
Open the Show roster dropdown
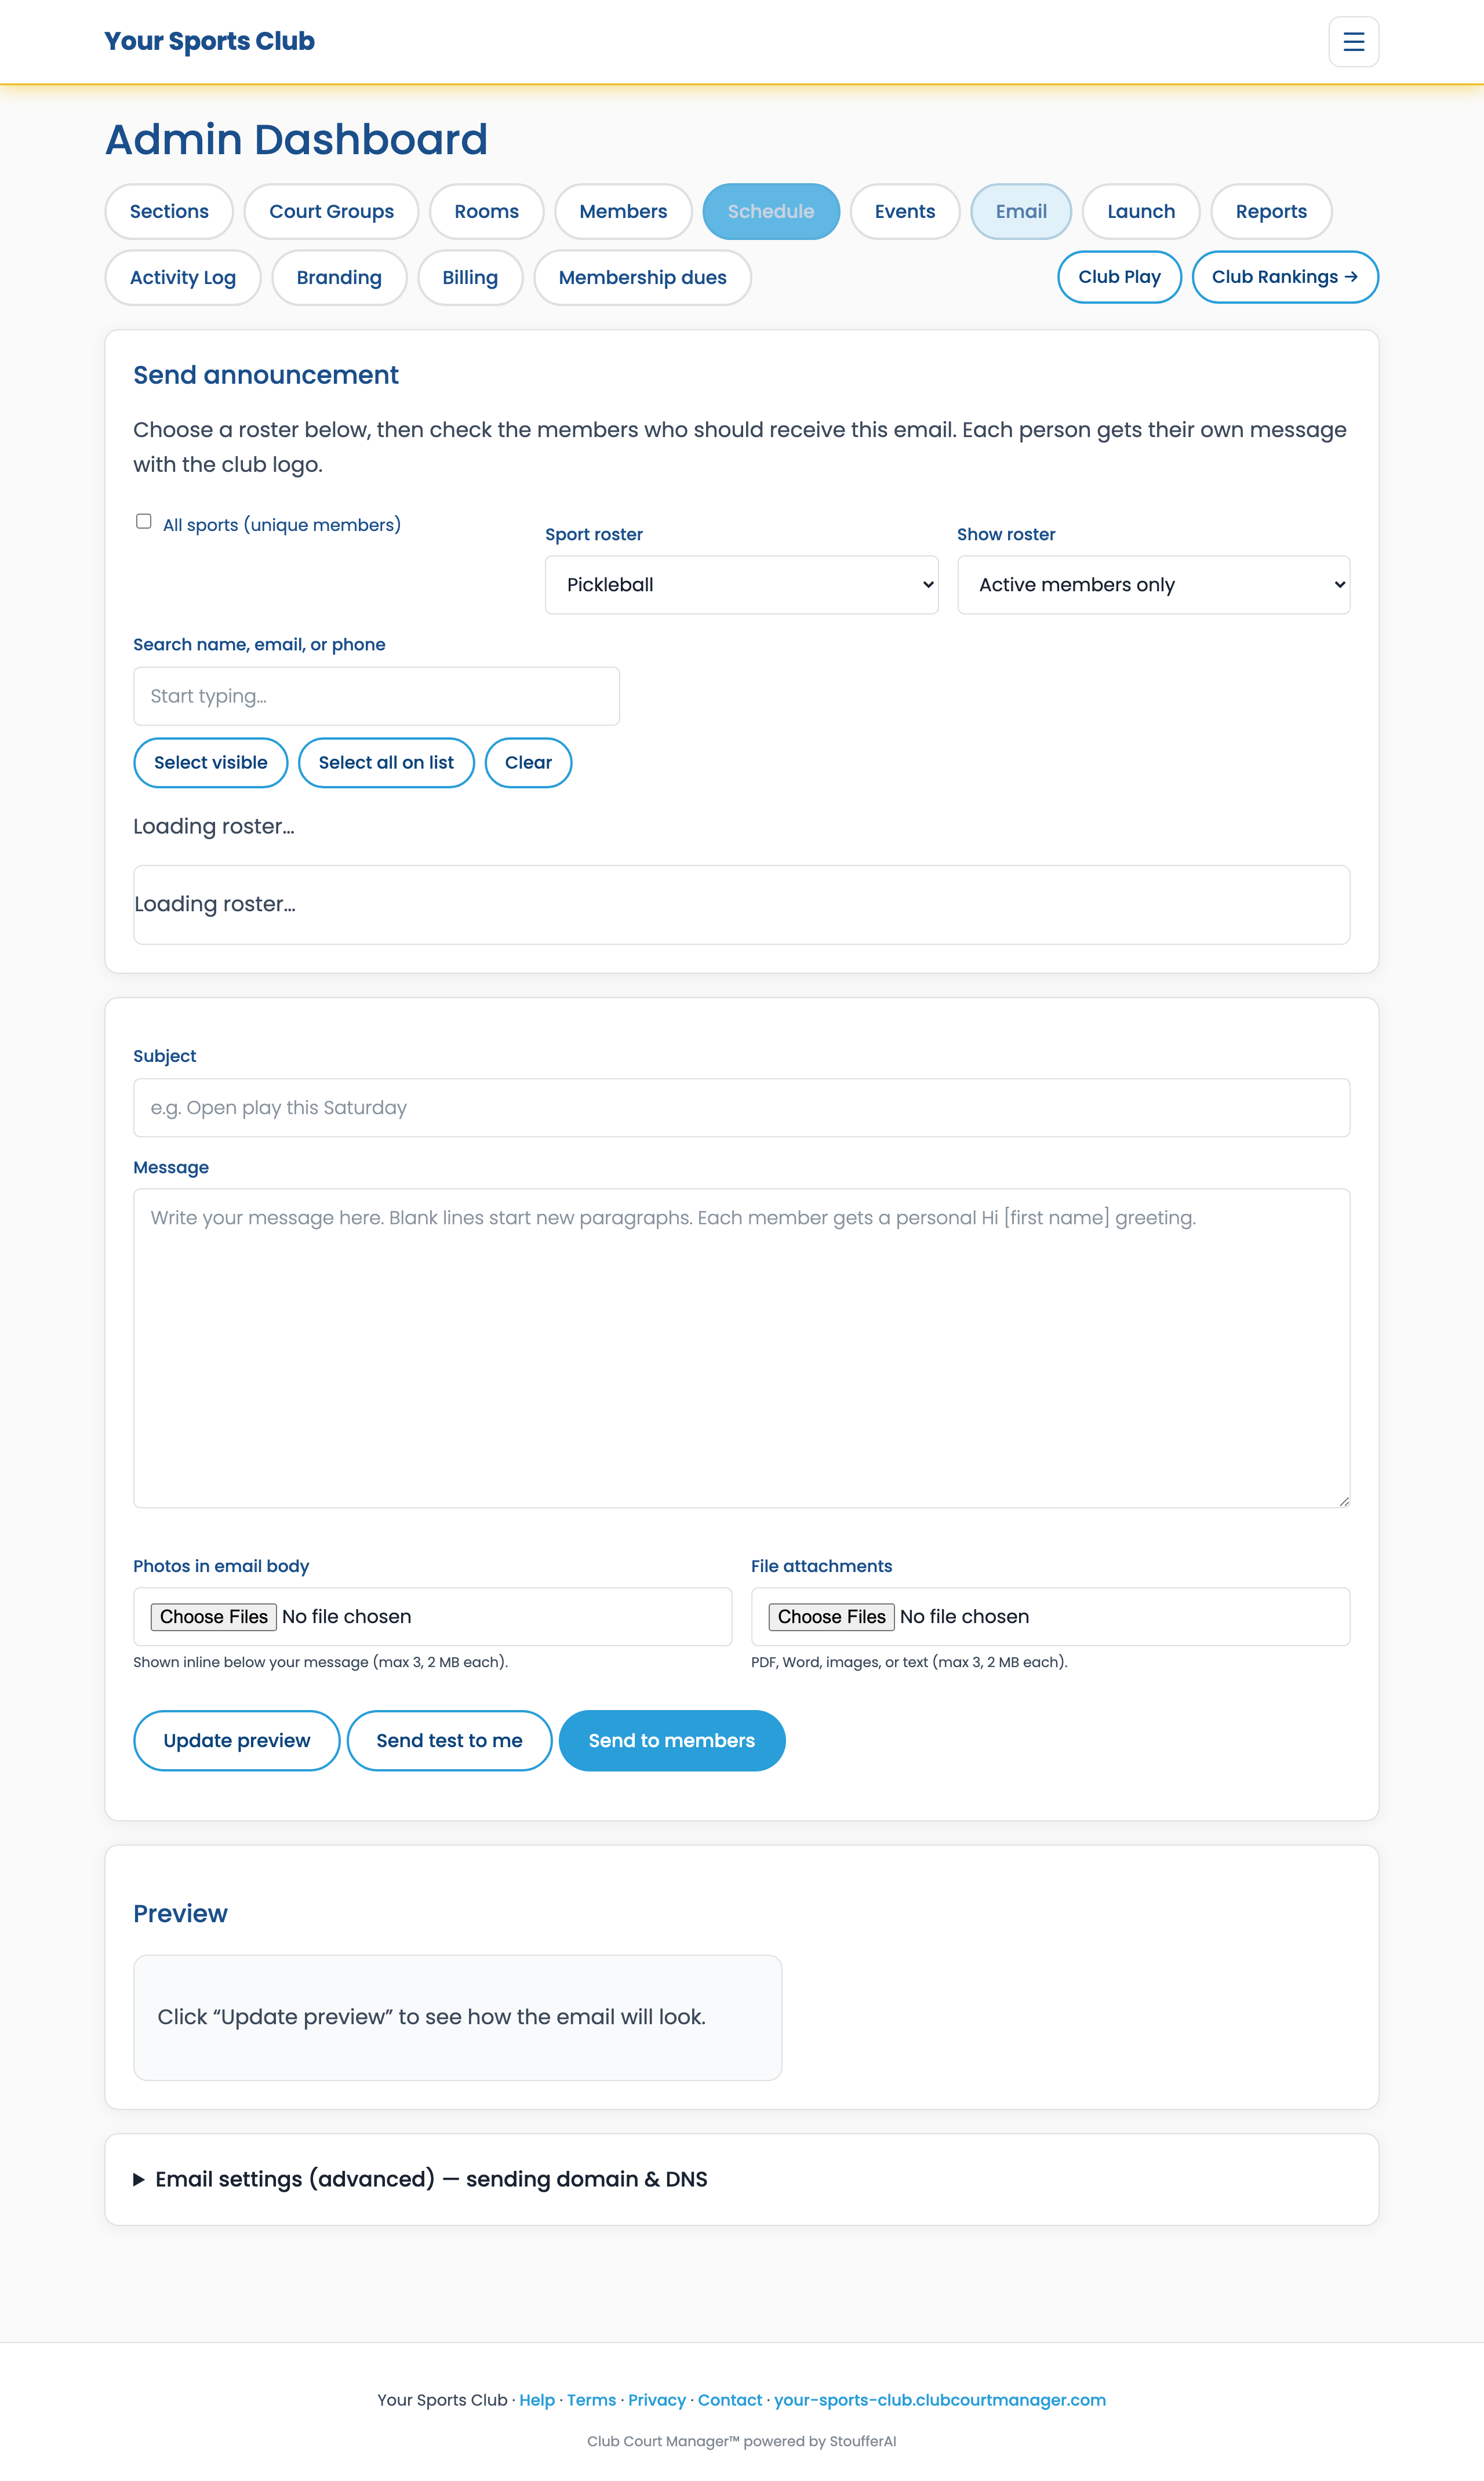[x=1153, y=585]
